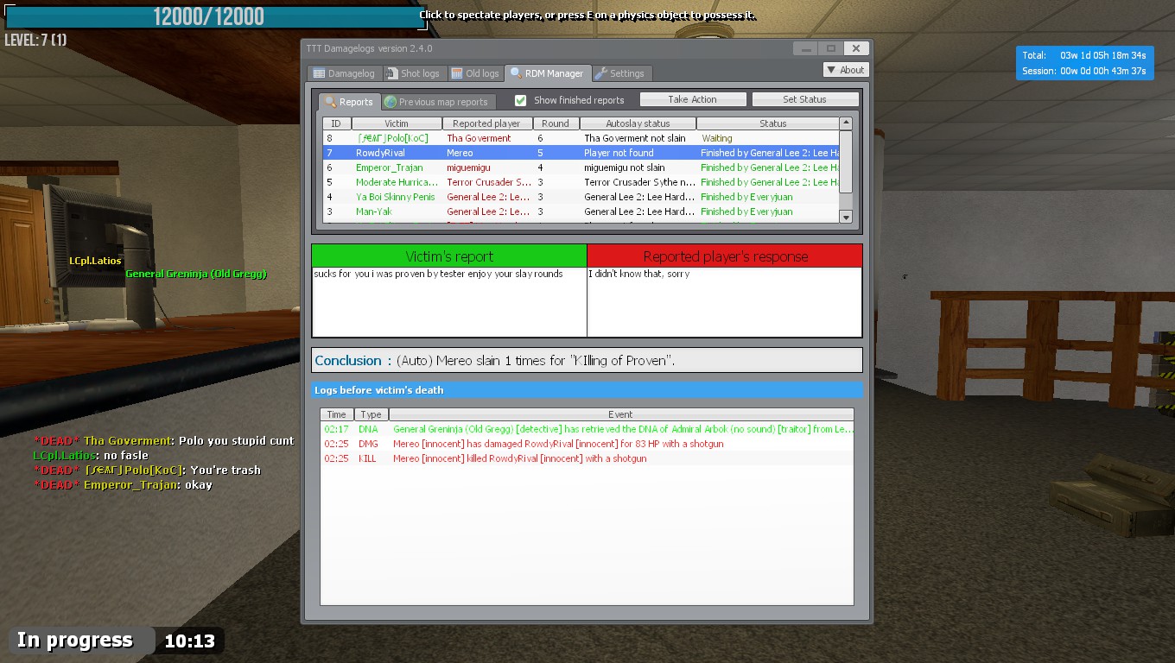Viewport: 1175px width, 663px height.
Task: Click the Event column header in logs
Action: pyautogui.click(x=620, y=414)
